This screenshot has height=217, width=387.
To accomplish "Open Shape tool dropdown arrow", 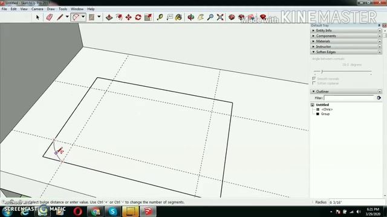I will (99, 17).
